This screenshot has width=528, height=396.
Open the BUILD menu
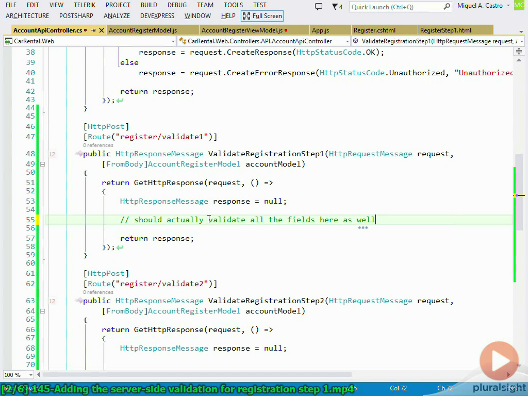pyautogui.click(x=149, y=5)
